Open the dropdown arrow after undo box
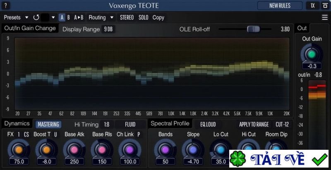The width and height of the screenshot is (331, 170). (x=53, y=17)
